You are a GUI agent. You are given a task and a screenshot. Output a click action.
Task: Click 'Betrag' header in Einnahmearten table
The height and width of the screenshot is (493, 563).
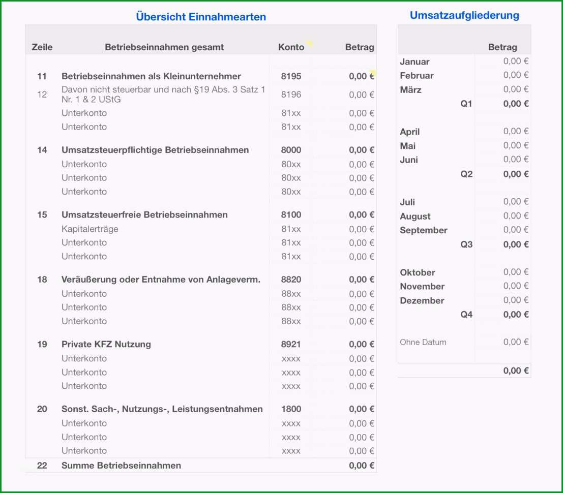(x=360, y=47)
